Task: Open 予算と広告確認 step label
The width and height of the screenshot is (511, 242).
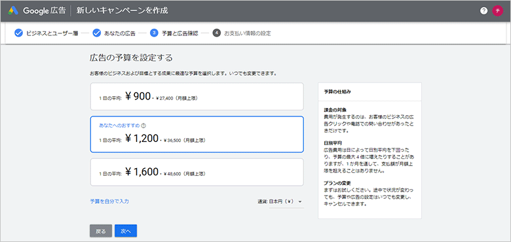Action: (x=180, y=33)
